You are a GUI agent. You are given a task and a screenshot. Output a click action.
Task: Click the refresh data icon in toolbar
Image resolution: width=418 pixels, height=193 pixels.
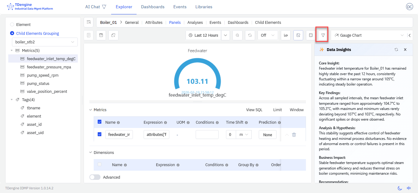click(250, 35)
